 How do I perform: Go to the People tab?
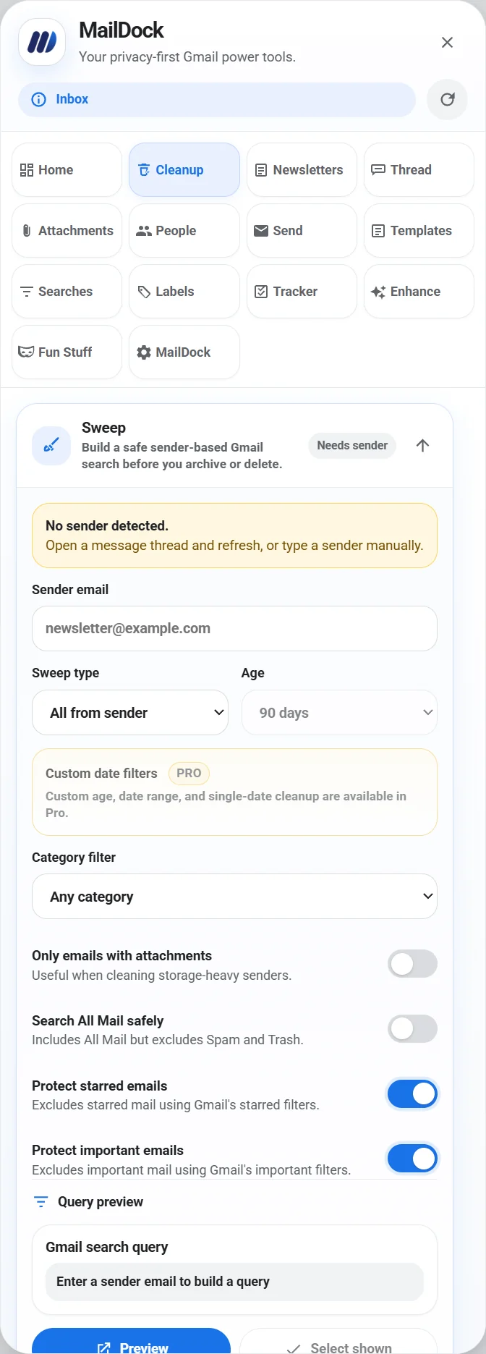(184, 231)
